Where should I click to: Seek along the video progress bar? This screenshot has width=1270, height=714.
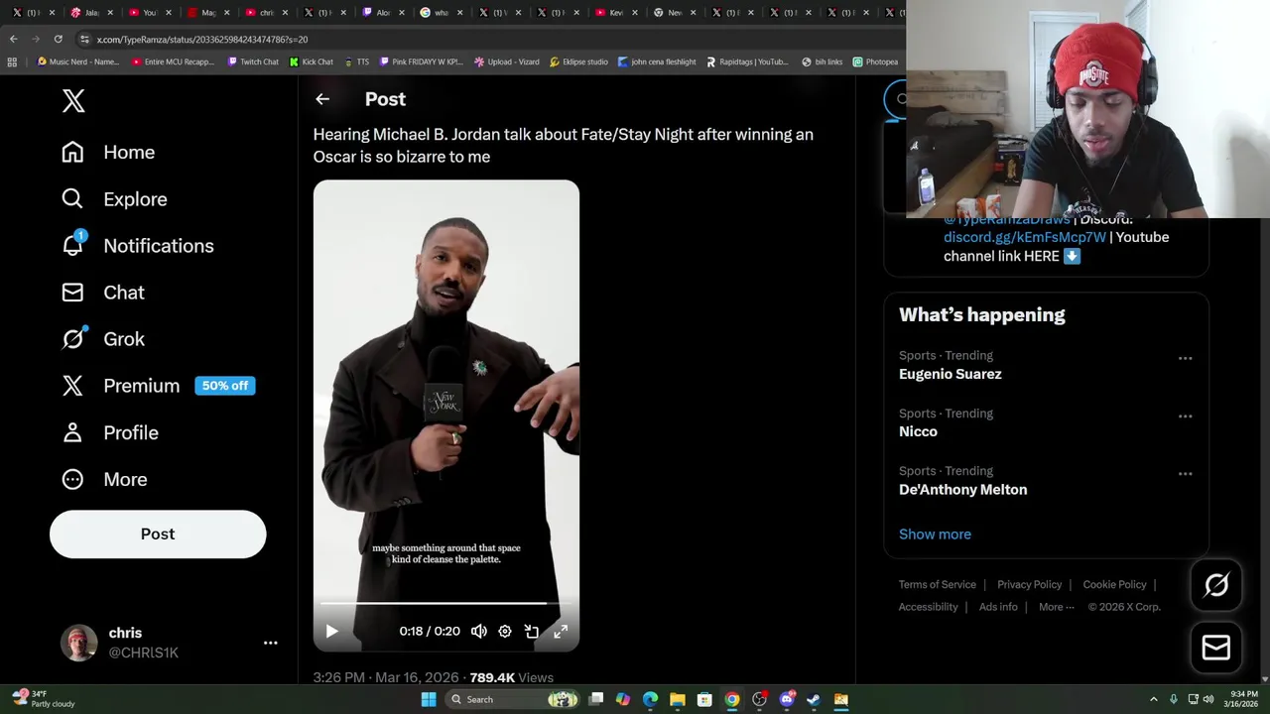[x=445, y=603]
